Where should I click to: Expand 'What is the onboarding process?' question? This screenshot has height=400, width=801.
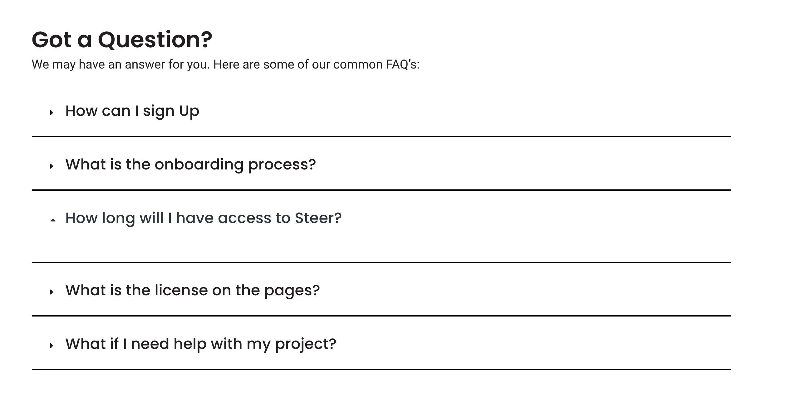click(x=190, y=164)
